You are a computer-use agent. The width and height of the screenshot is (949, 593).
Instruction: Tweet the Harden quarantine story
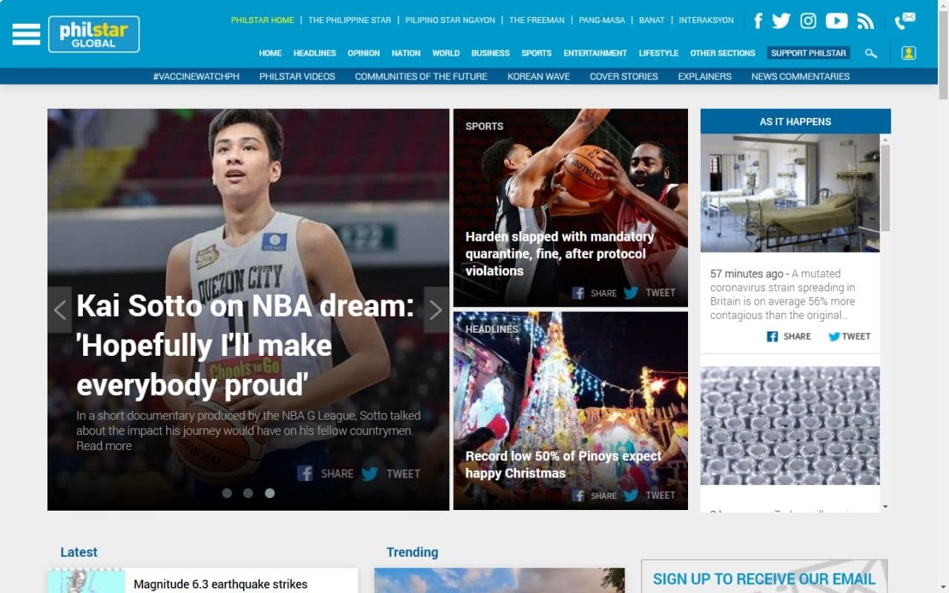(x=649, y=293)
